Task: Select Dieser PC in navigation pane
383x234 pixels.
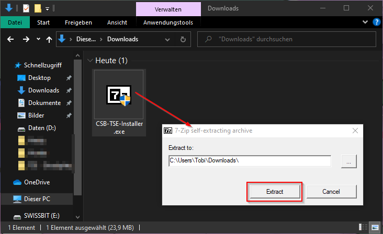Action: pyautogui.click(x=31, y=199)
